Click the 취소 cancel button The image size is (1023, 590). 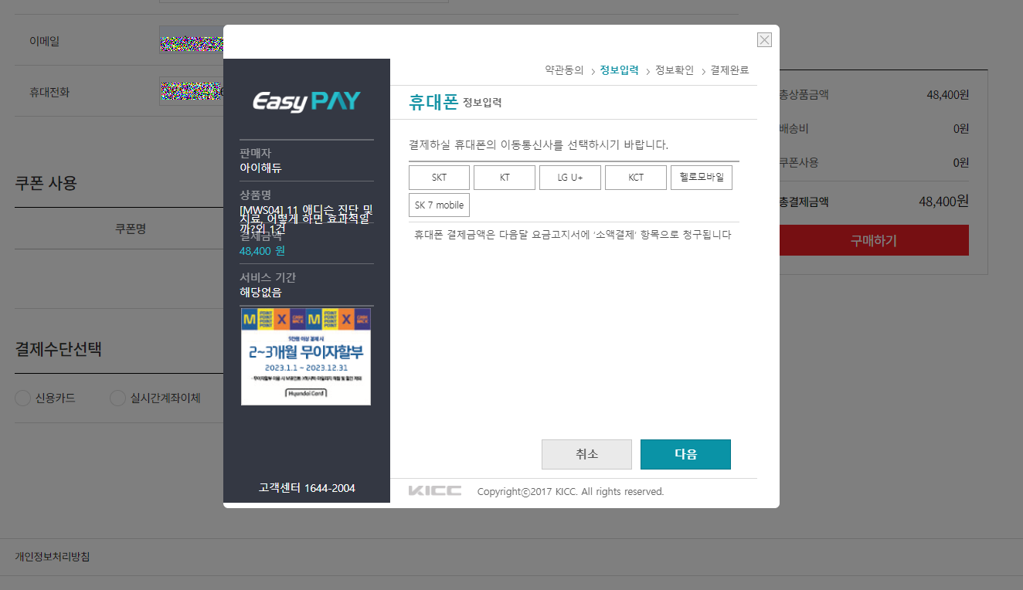click(586, 454)
